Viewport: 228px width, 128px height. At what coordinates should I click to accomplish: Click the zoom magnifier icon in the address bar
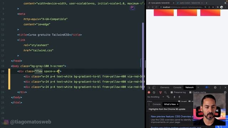click(205, 7)
